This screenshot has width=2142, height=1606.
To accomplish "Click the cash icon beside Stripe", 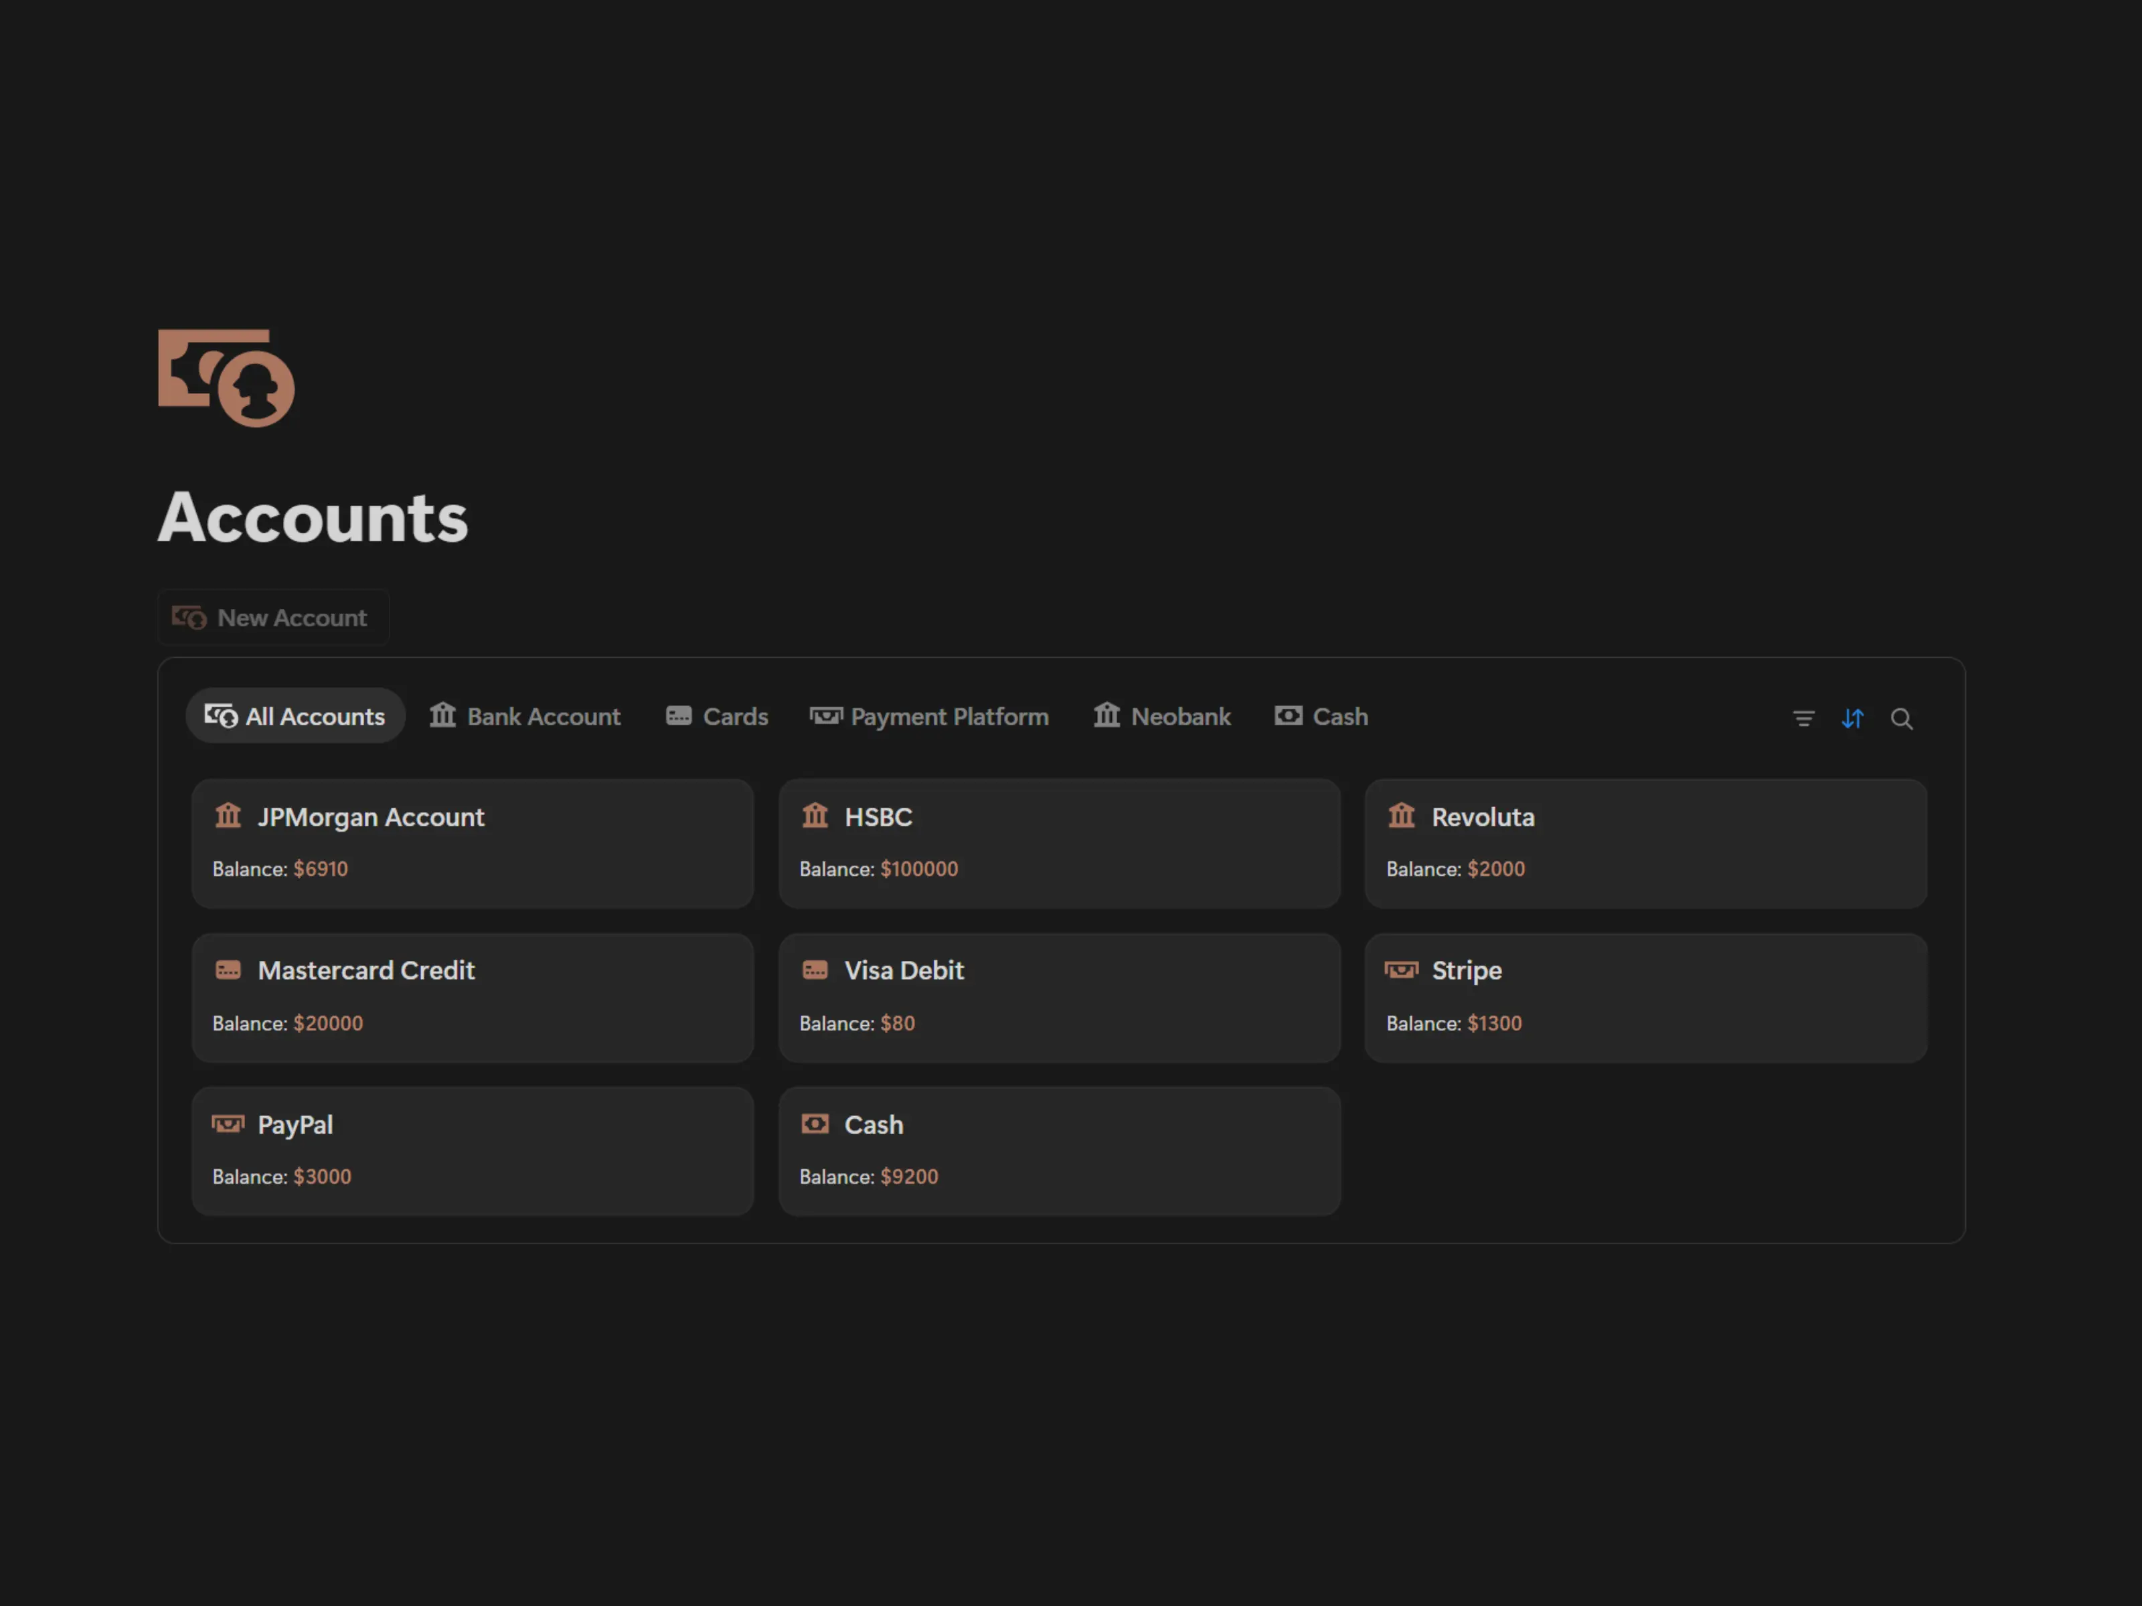I will click(x=1400, y=970).
